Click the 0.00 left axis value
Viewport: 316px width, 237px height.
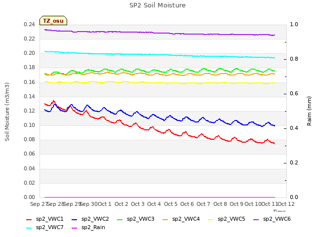pyautogui.click(x=30, y=197)
